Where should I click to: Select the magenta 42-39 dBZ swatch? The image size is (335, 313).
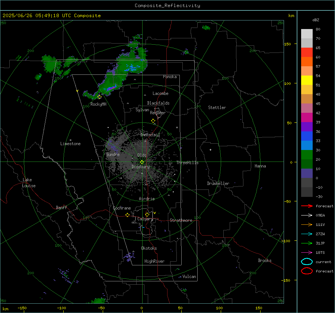click(x=307, y=117)
